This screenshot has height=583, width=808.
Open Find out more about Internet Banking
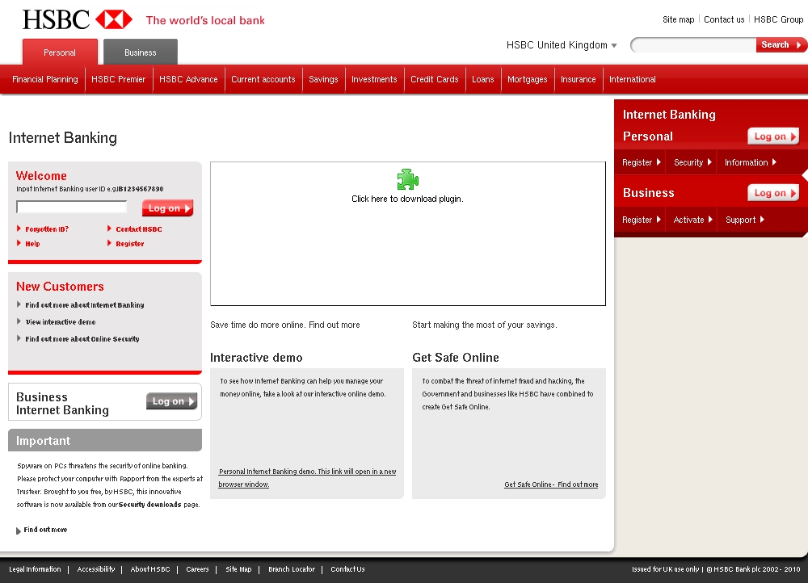tap(85, 305)
